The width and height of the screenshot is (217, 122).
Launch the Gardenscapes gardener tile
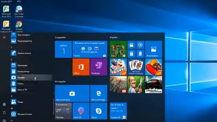[136, 84]
